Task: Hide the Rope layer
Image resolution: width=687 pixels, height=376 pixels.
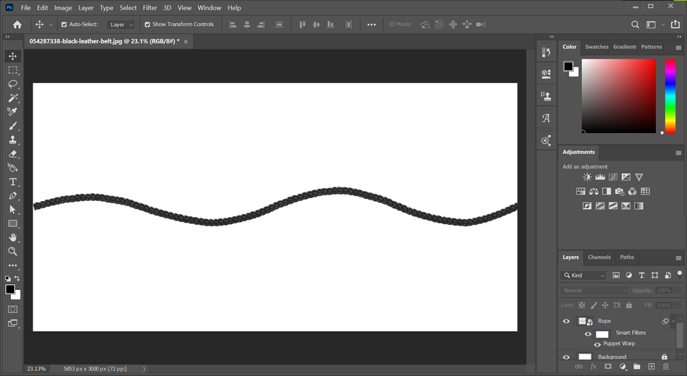Action: click(566, 321)
